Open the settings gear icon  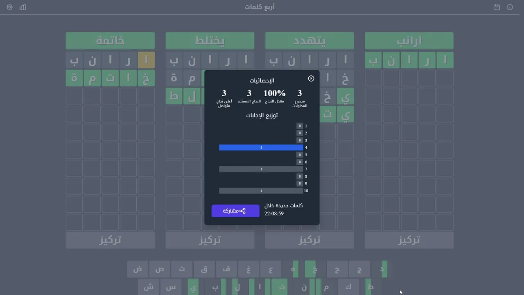click(x=10, y=7)
